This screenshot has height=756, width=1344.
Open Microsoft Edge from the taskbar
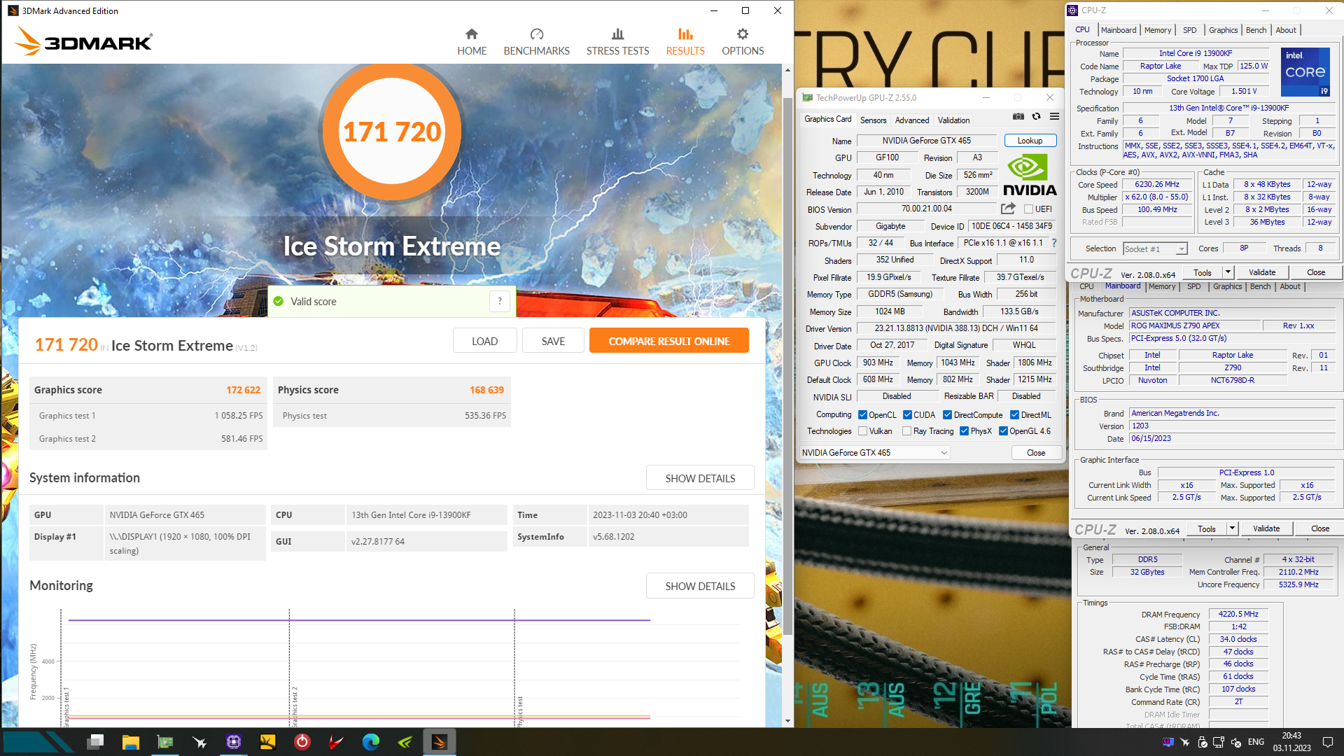coord(371,742)
